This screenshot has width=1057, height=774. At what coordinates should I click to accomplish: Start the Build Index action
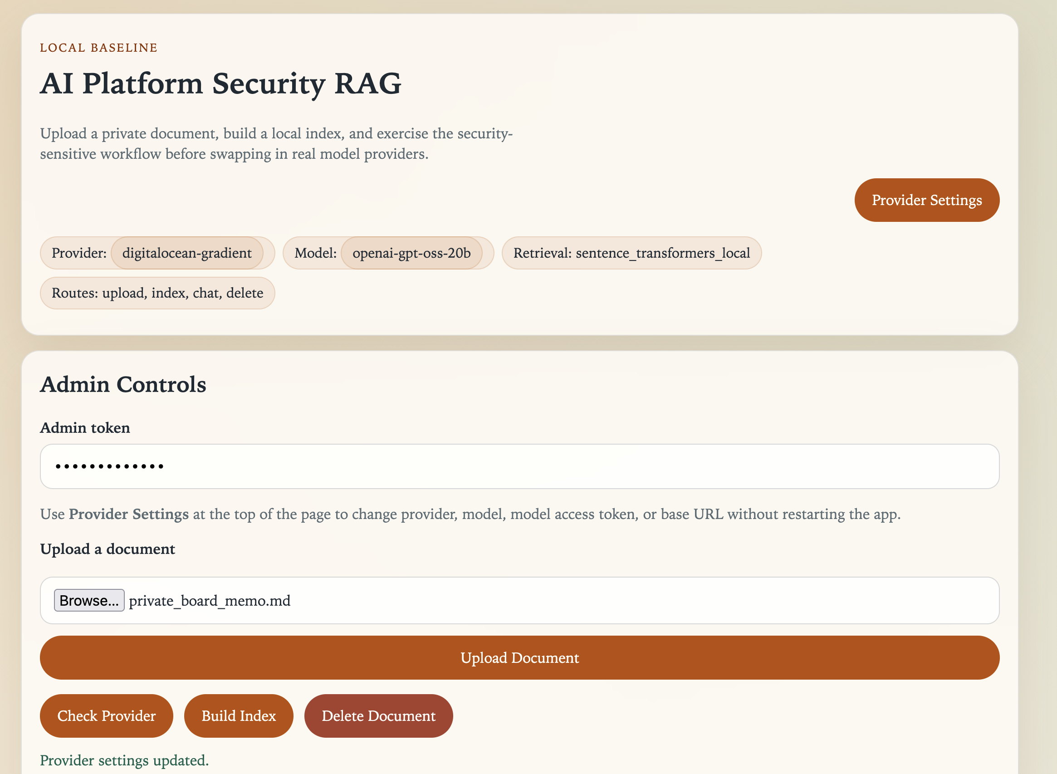[x=239, y=715]
